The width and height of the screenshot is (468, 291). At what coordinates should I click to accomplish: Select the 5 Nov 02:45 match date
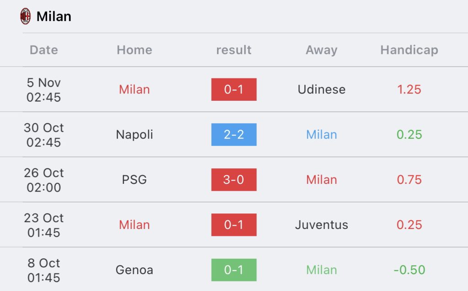coord(44,90)
